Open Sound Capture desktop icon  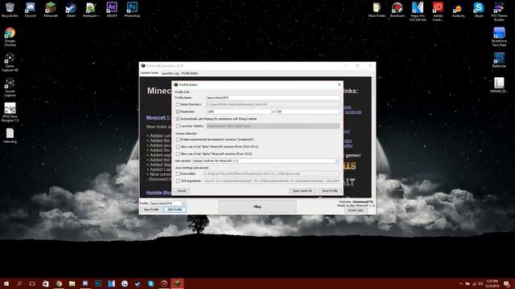coord(10,88)
